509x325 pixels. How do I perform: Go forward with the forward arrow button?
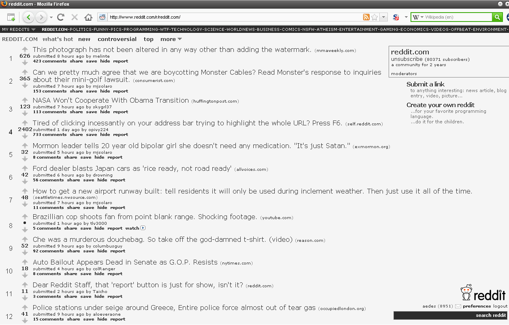[x=41, y=17]
